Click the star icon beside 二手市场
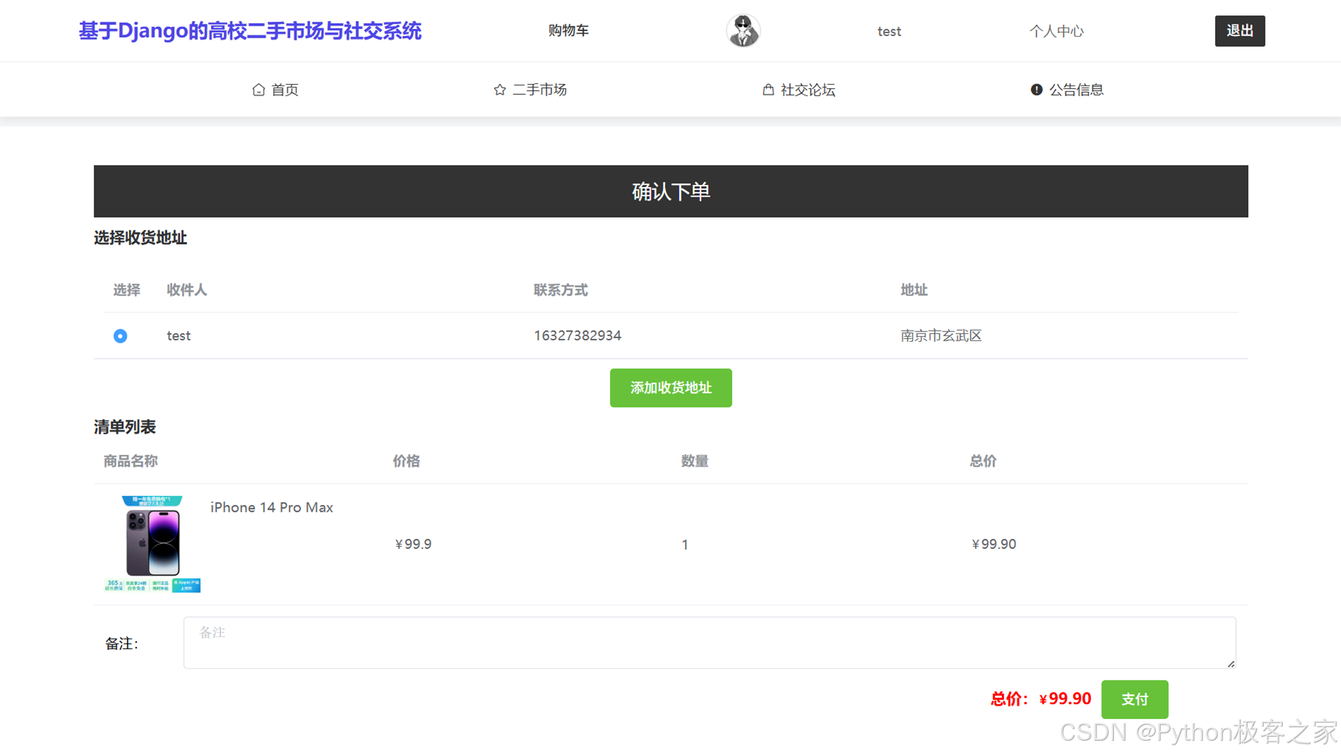The width and height of the screenshot is (1341, 755). click(500, 89)
